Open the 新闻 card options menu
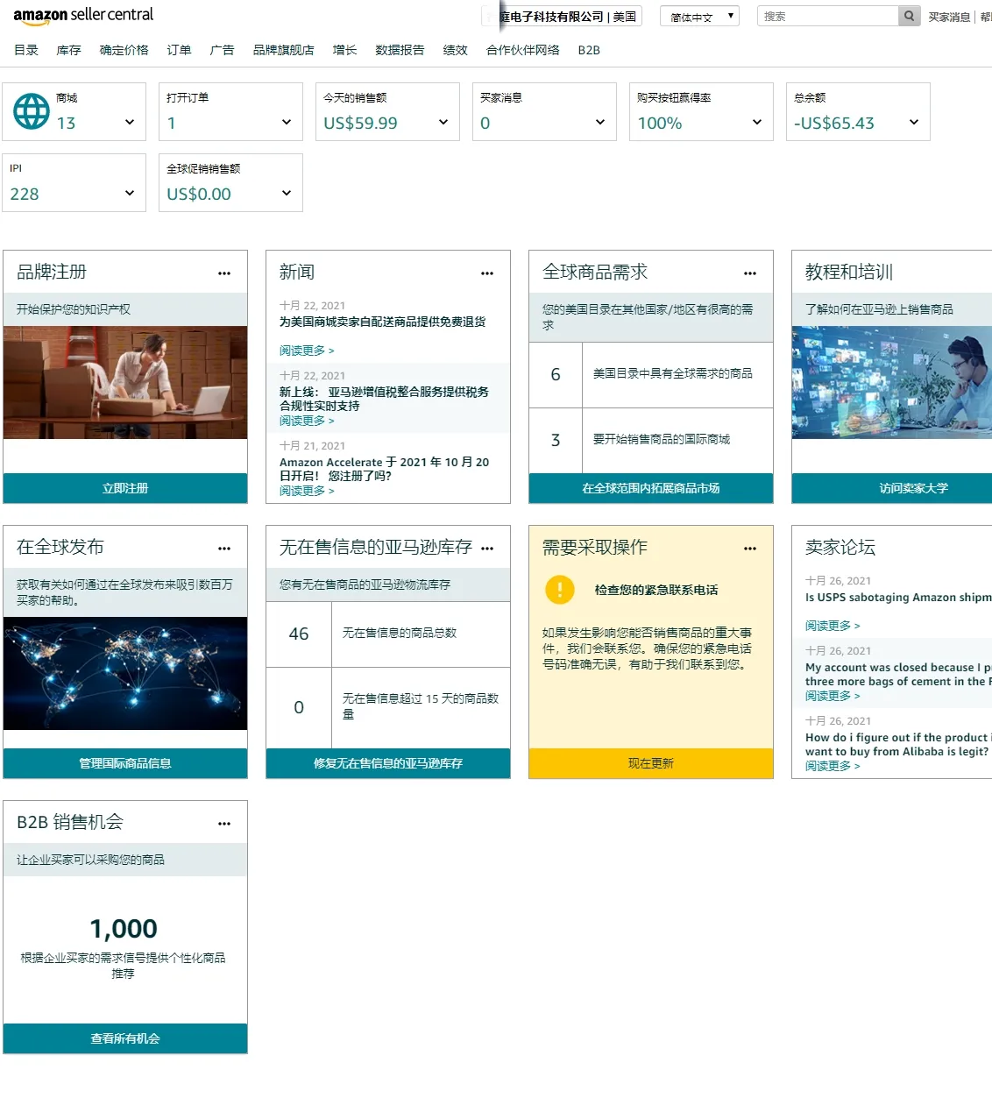The image size is (992, 1098). [487, 273]
